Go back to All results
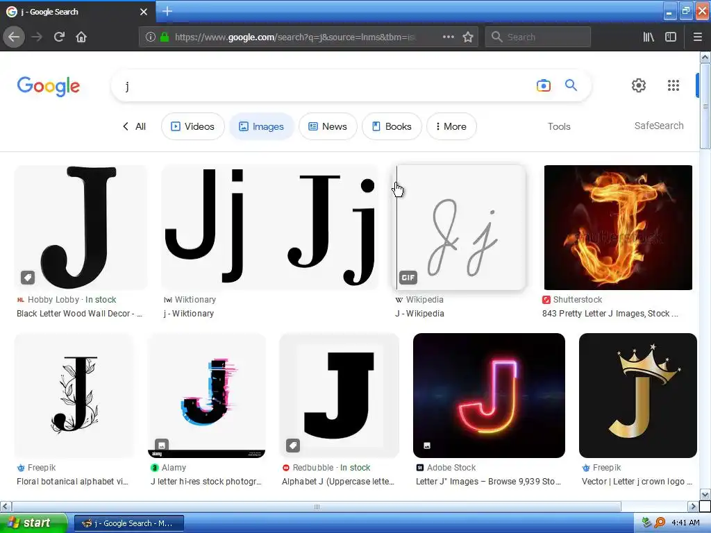Image resolution: width=711 pixels, height=533 pixels. pos(134,126)
